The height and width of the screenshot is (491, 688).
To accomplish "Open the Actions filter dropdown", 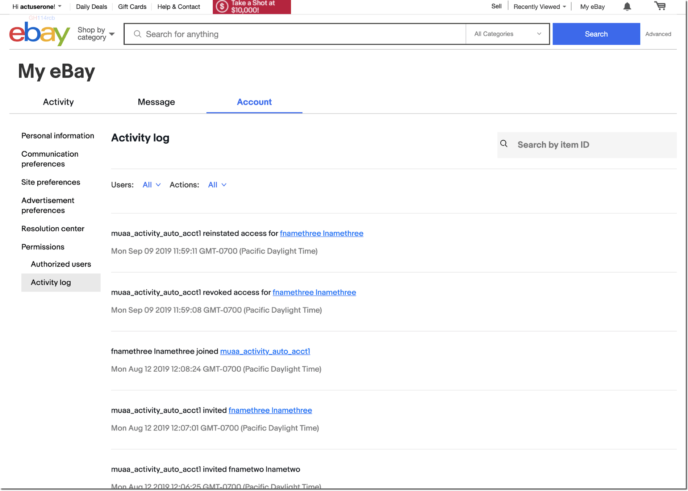I will click(x=217, y=185).
